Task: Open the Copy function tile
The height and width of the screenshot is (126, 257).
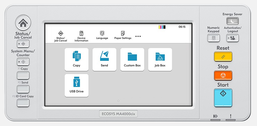Action: 77,59
